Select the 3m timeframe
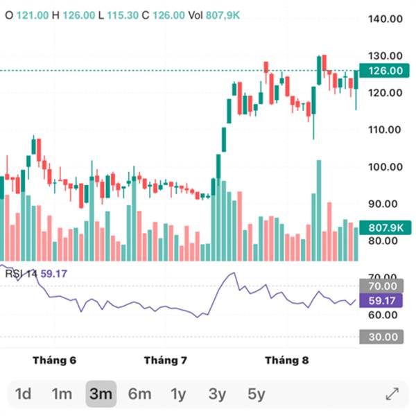The image size is (416, 416). [x=101, y=394]
